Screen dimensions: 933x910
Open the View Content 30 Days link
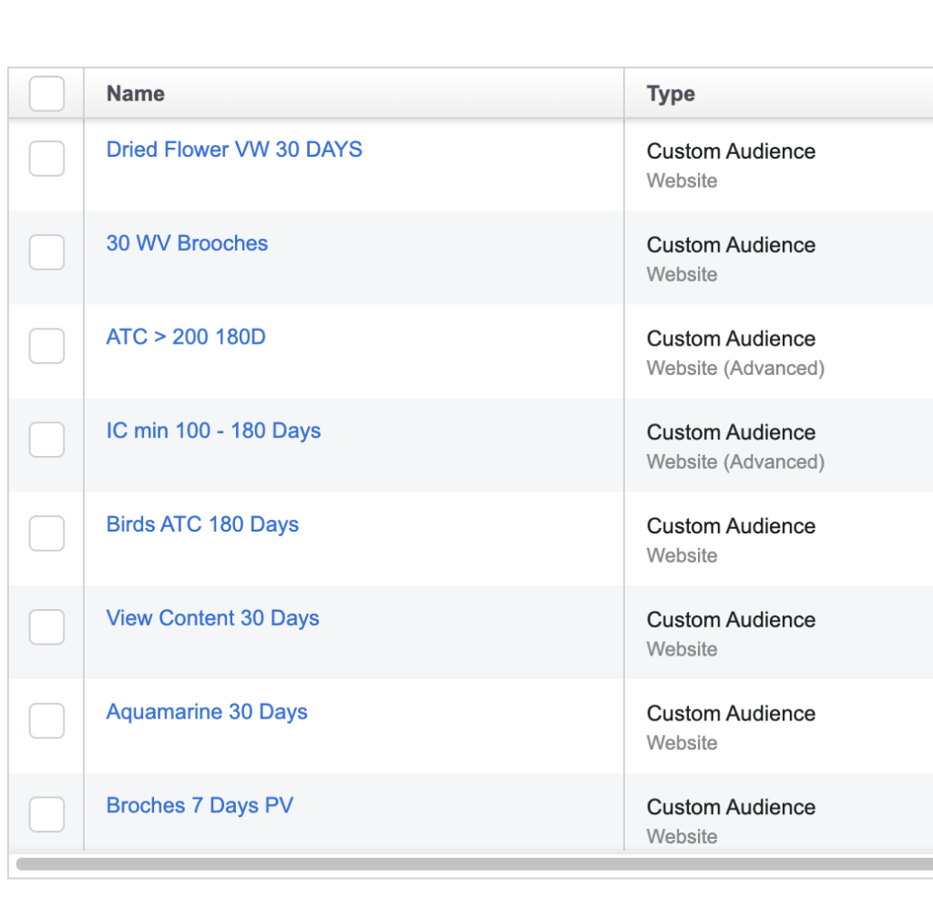[212, 618]
